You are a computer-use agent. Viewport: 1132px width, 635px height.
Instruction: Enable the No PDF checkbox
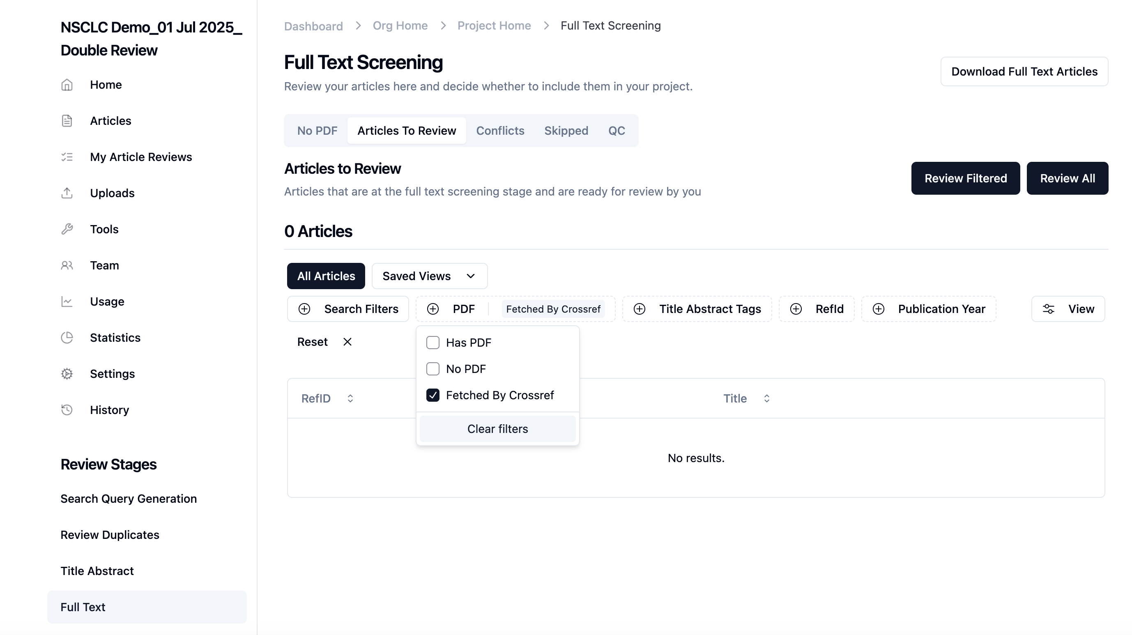click(x=433, y=369)
